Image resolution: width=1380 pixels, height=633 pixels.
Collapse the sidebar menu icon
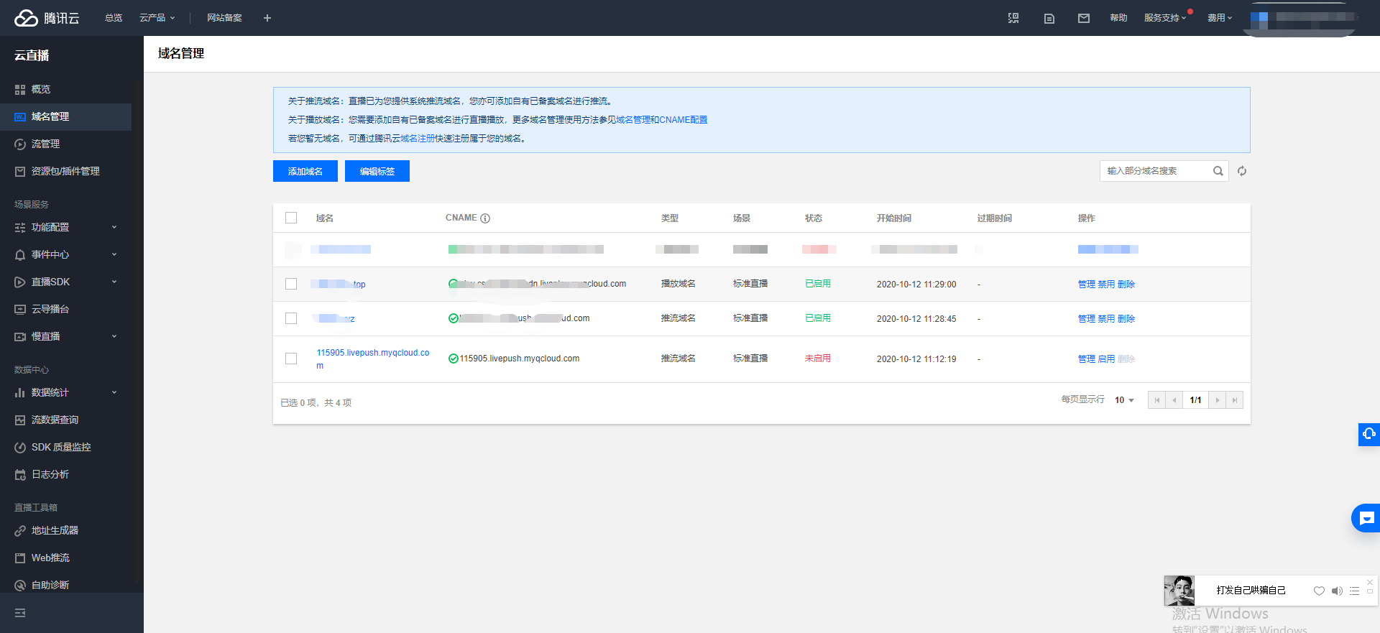(x=20, y=613)
